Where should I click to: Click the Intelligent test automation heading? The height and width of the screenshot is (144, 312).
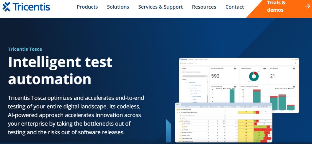click(60, 70)
